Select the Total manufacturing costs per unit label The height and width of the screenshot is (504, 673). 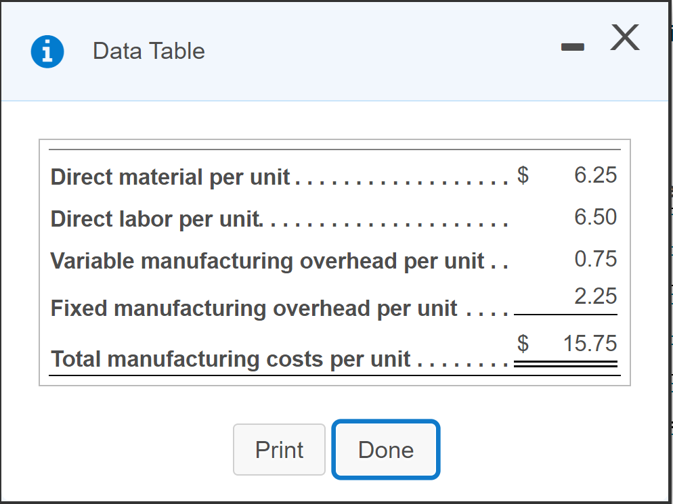pos(231,359)
